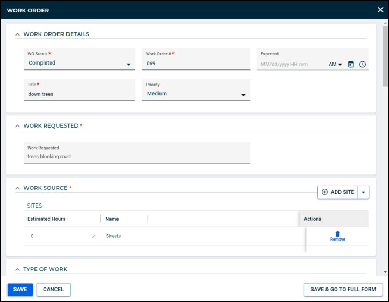The width and height of the screenshot is (389, 302).
Task: Click the pencil edit icon for Estimated Hours
Action: pyautogui.click(x=94, y=236)
